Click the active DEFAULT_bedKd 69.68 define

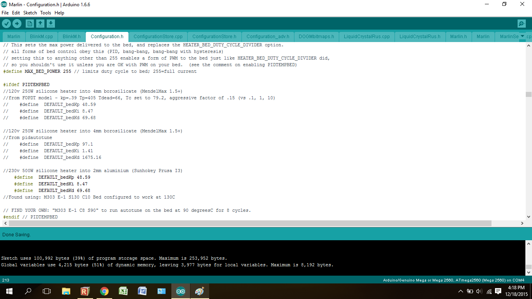[x=52, y=190]
